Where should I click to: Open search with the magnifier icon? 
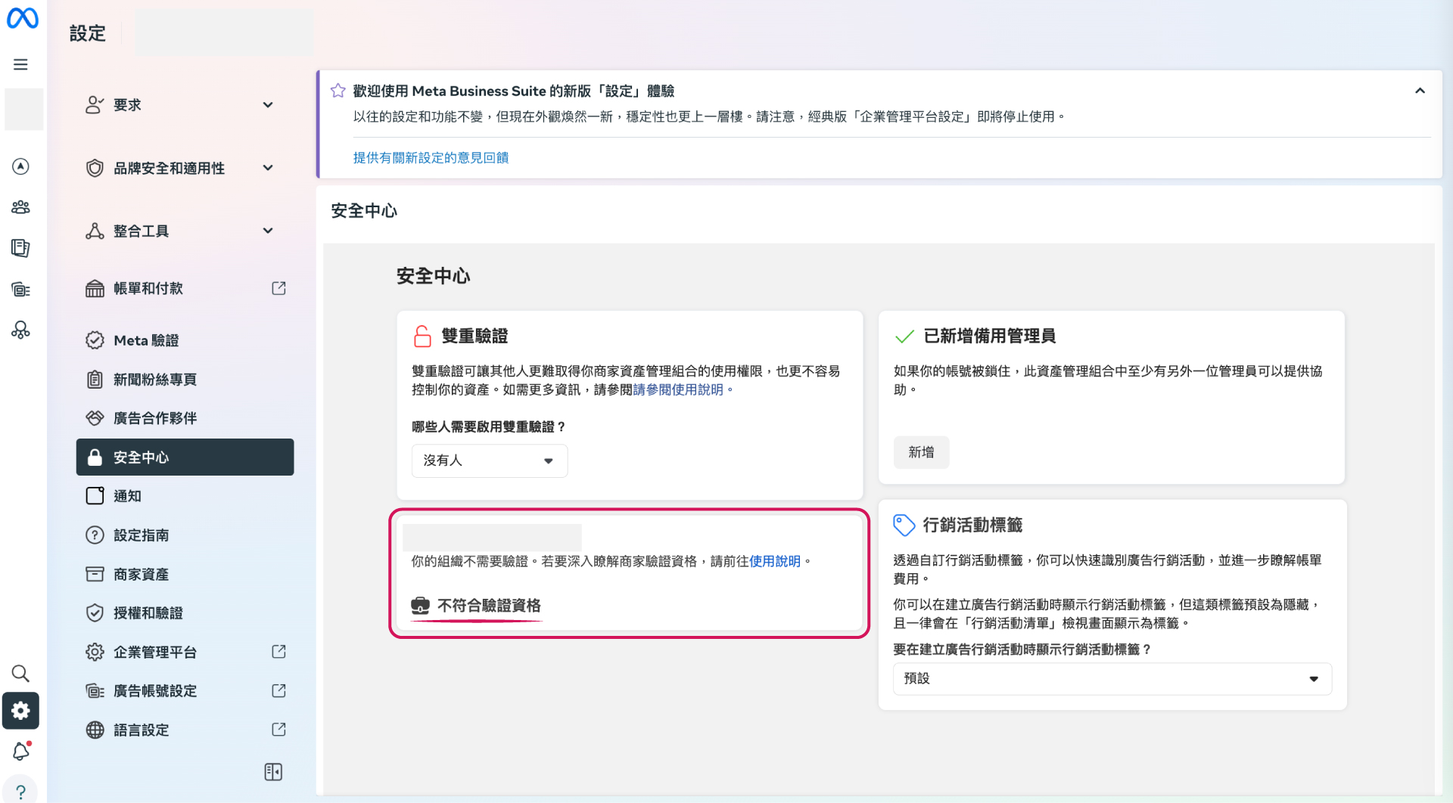(x=20, y=673)
